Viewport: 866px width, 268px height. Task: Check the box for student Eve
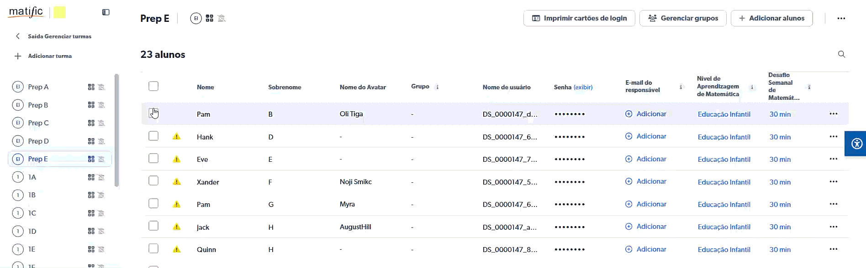tap(153, 159)
